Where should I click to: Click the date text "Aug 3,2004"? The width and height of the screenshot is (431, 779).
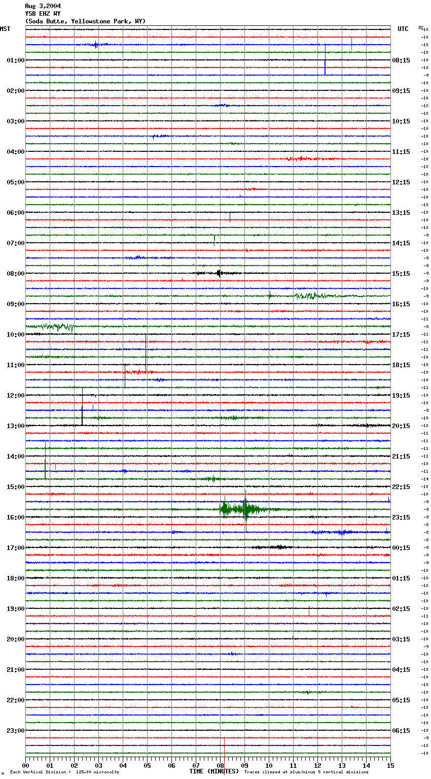(x=43, y=6)
